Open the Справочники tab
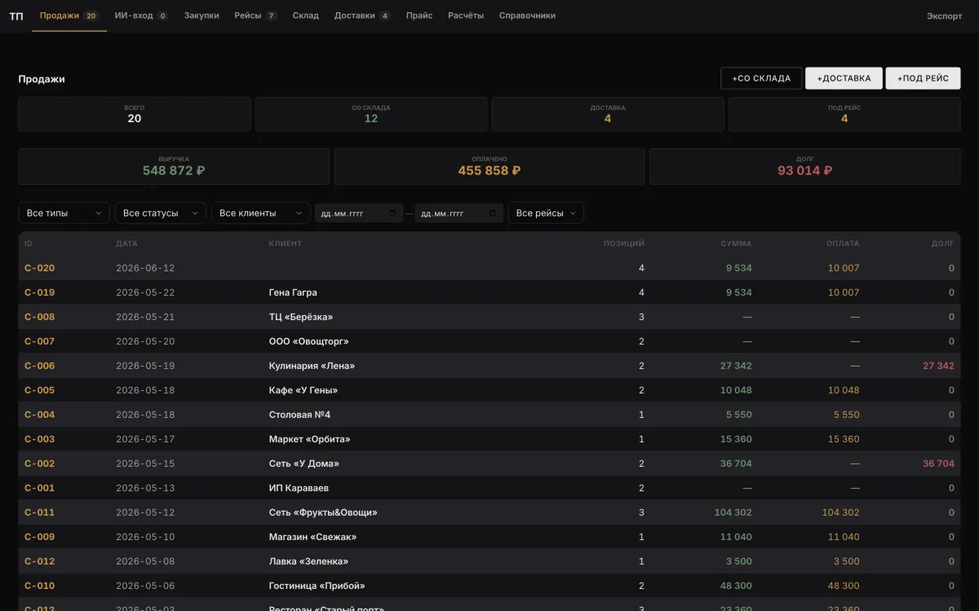979x611 pixels. tap(527, 15)
